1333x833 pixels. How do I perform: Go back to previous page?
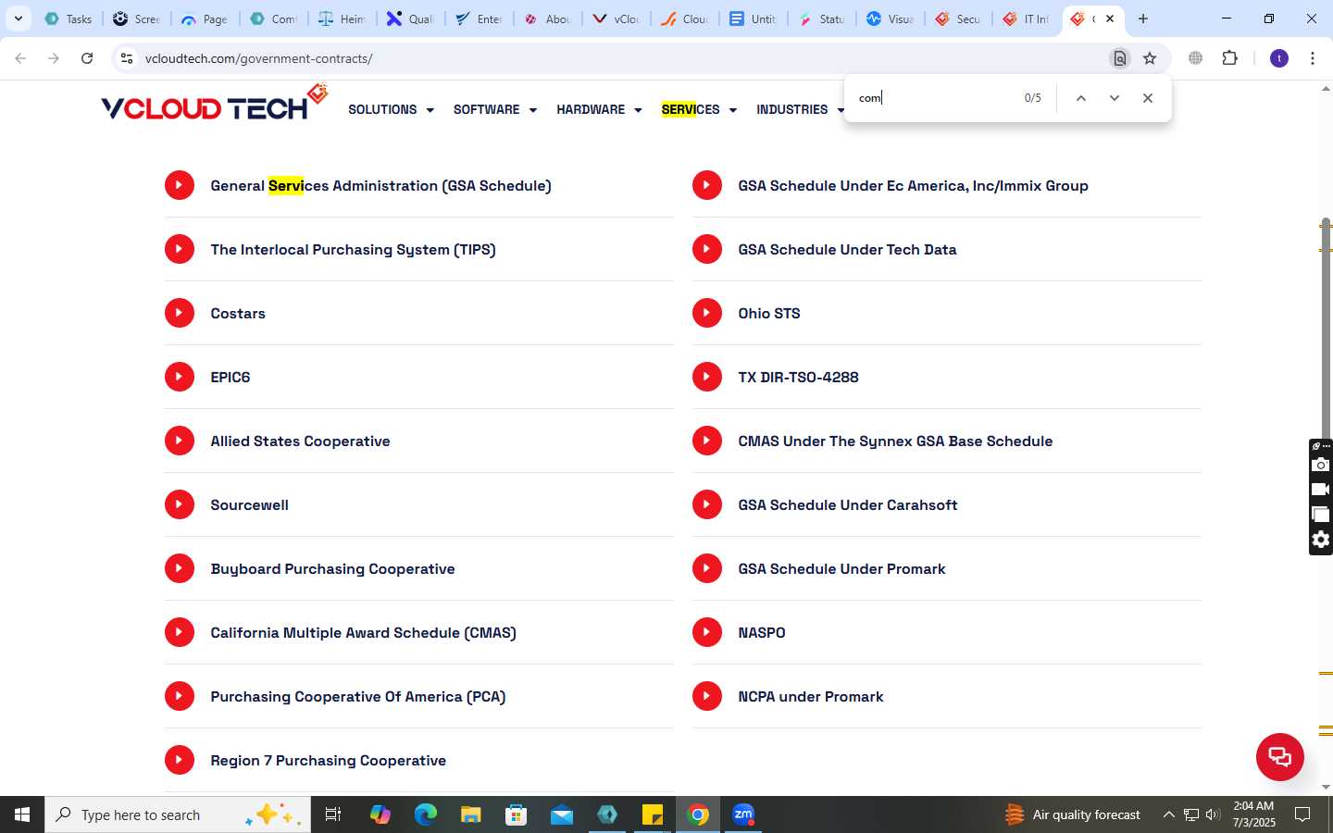coord(20,58)
